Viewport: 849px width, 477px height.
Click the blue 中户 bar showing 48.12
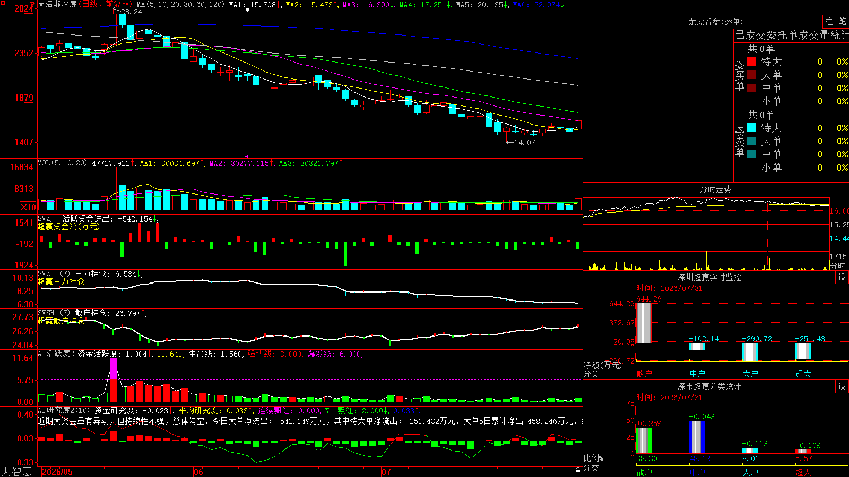[697, 437]
